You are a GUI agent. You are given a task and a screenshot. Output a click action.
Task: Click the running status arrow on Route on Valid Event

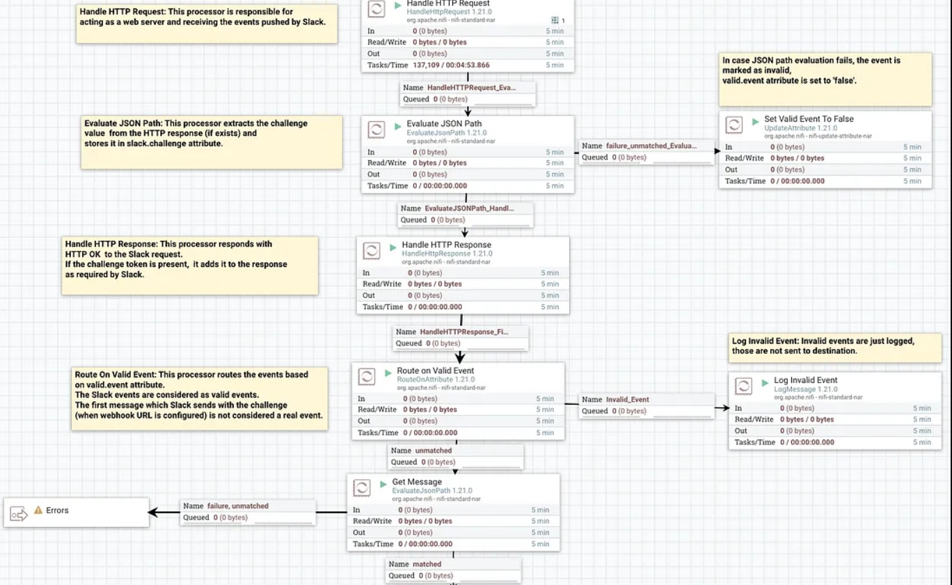pos(388,372)
